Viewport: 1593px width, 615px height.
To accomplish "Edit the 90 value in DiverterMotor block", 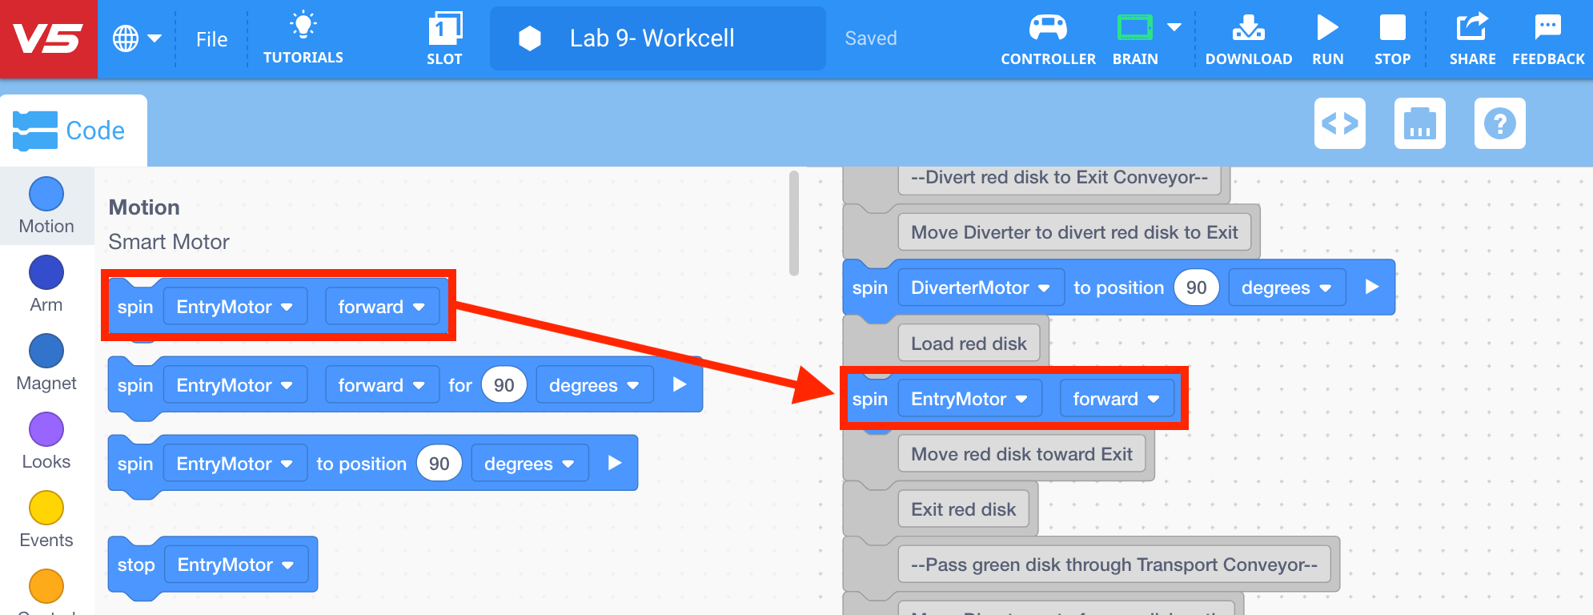I will 1196,287.
